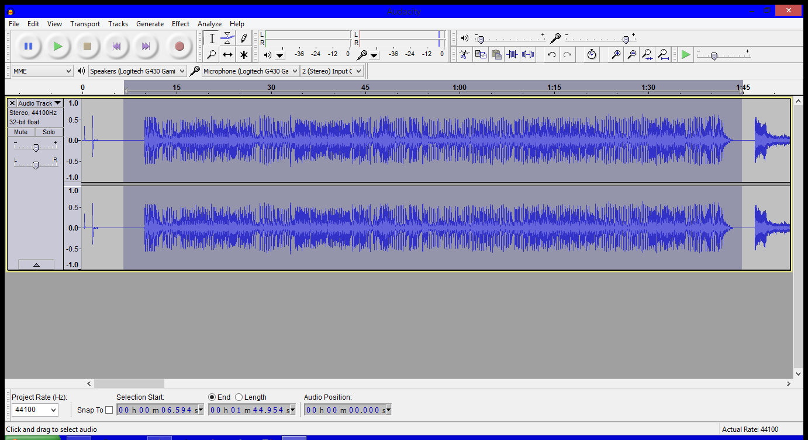Select the Selection (I-beam) tool
Viewport: 808px width, 440px height.
[x=212, y=39]
